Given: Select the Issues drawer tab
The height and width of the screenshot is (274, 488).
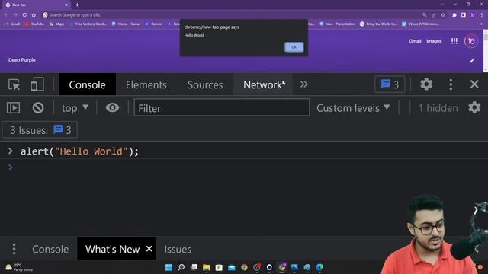Looking at the screenshot, I should click(178, 249).
